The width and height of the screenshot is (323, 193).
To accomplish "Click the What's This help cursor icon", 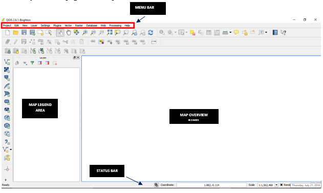I will [284, 33].
